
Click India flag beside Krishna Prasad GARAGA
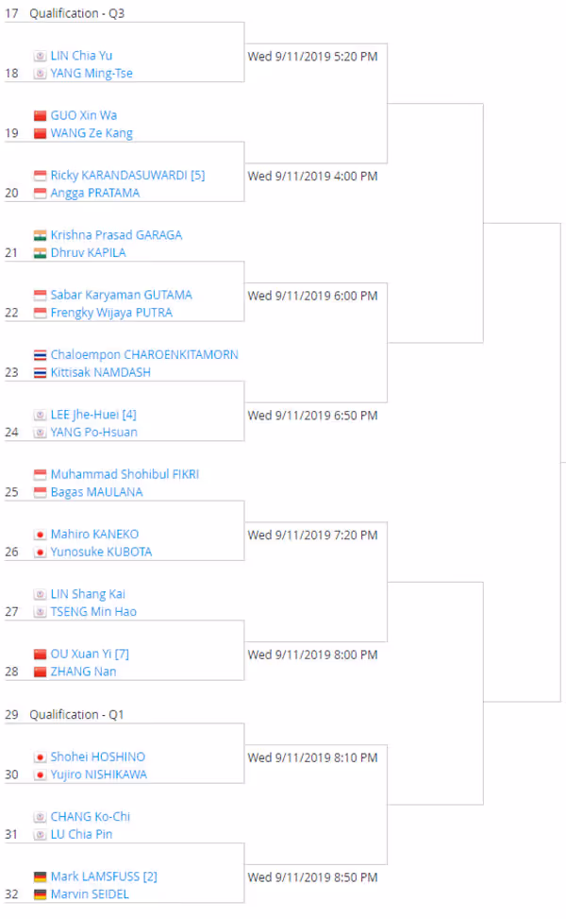[40, 235]
